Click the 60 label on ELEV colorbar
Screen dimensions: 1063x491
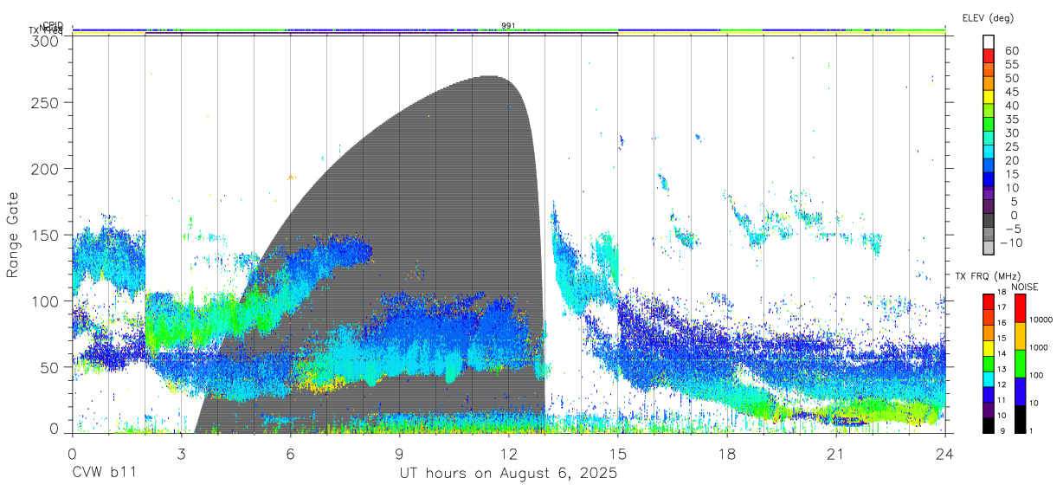point(1012,51)
